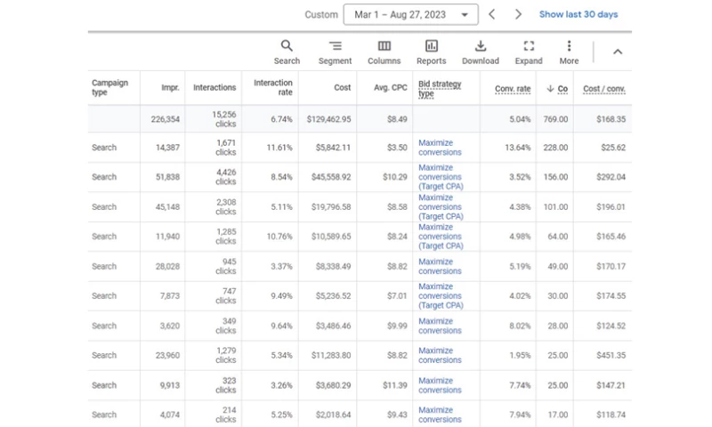This screenshot has height=427, width=712.
Task: Sort table by Avg. CPC header
Action: [x=391, y=88]
